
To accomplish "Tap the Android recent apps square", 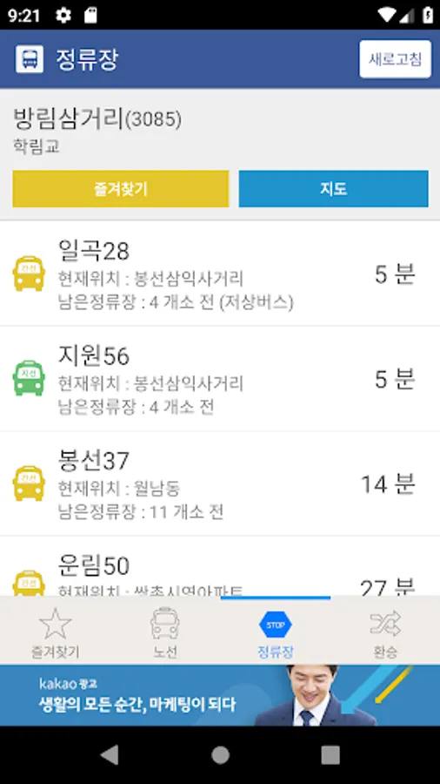I will pos(330,755).
